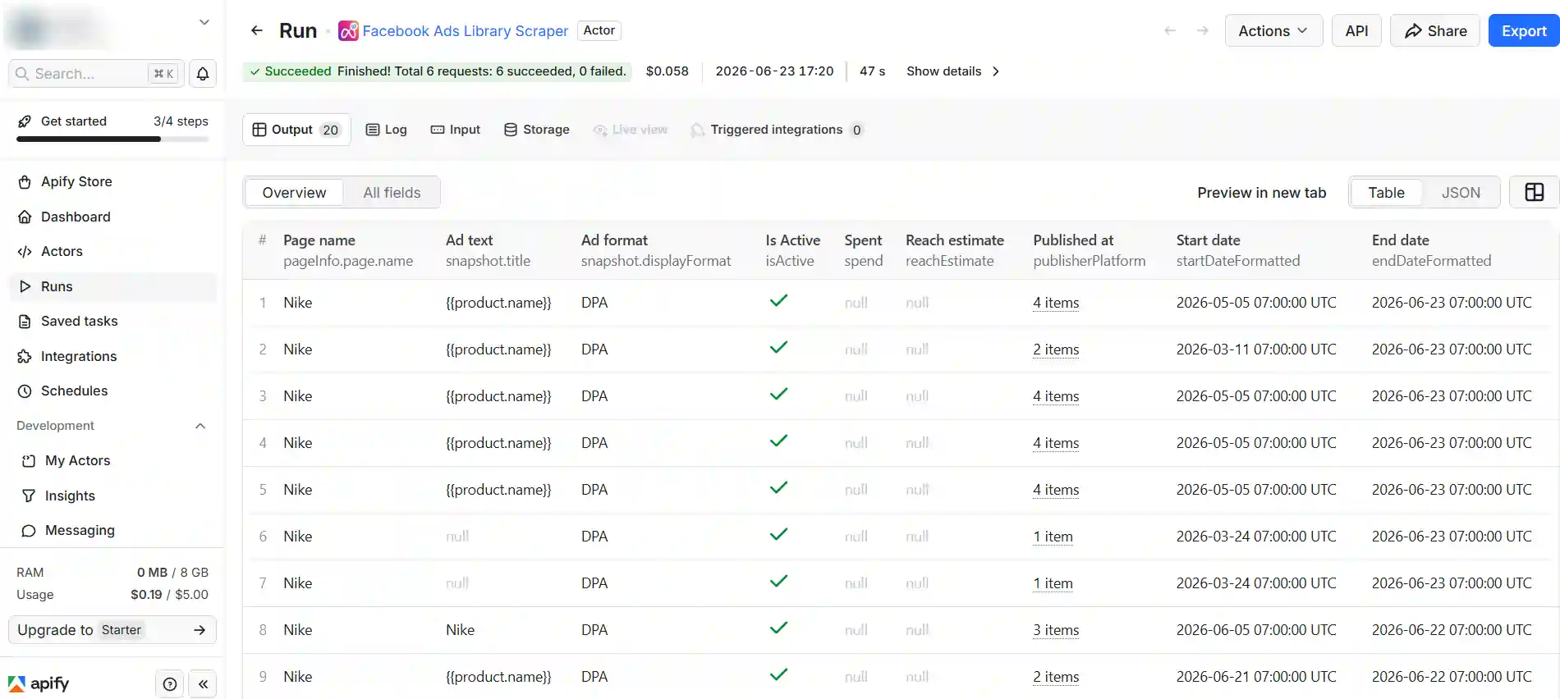The image size is (1560, 699).
Task: Click Preview in new tab
Action: point(1261,192)
